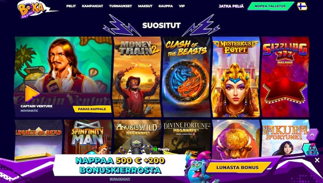Screen dimensions: 323x183
Task: Click the Nopea talletus button
Action: tap(271, 6)
